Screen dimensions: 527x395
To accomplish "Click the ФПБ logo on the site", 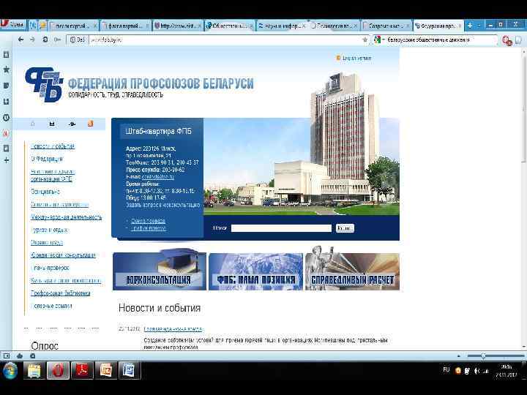I will pos(44,84).
